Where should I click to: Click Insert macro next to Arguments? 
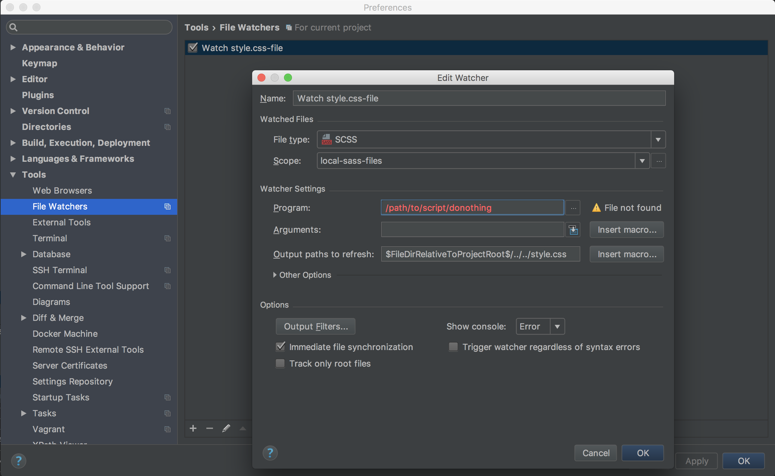tap(627, 230)
